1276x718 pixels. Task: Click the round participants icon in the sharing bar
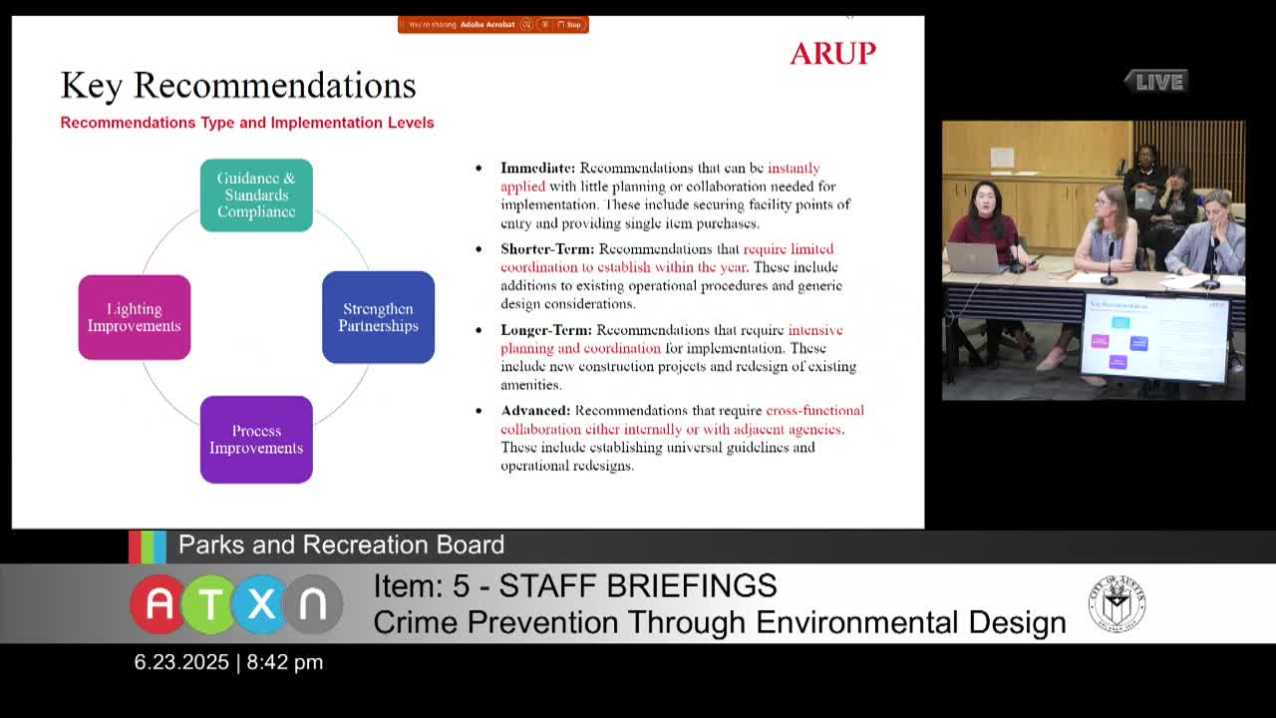526,25
